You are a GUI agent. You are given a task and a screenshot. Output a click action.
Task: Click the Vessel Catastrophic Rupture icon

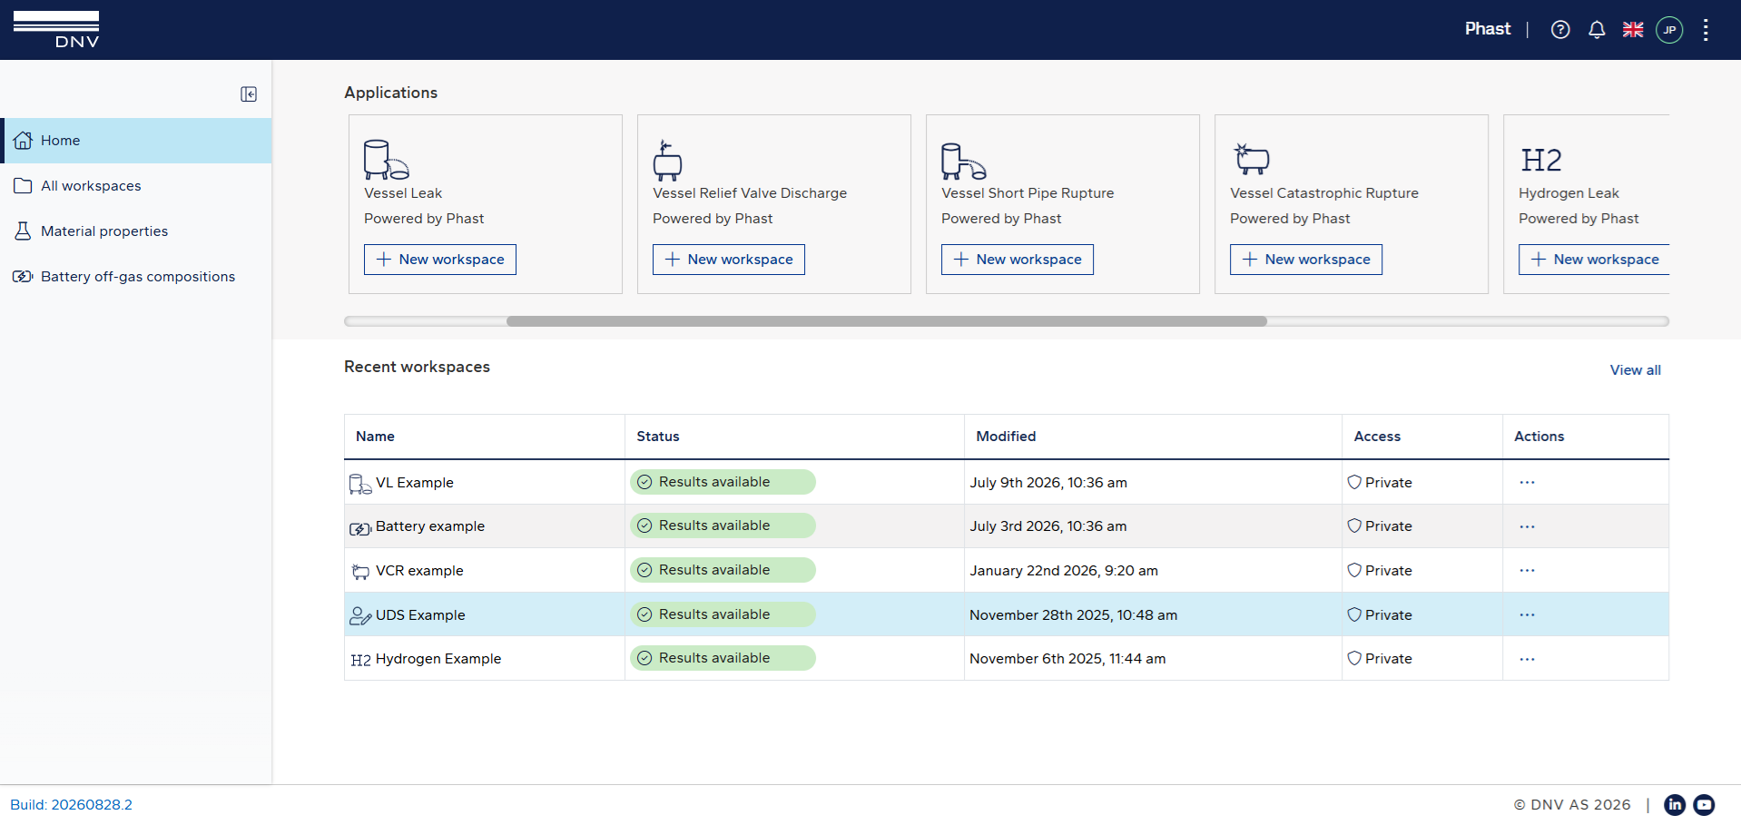point(1251,159)
